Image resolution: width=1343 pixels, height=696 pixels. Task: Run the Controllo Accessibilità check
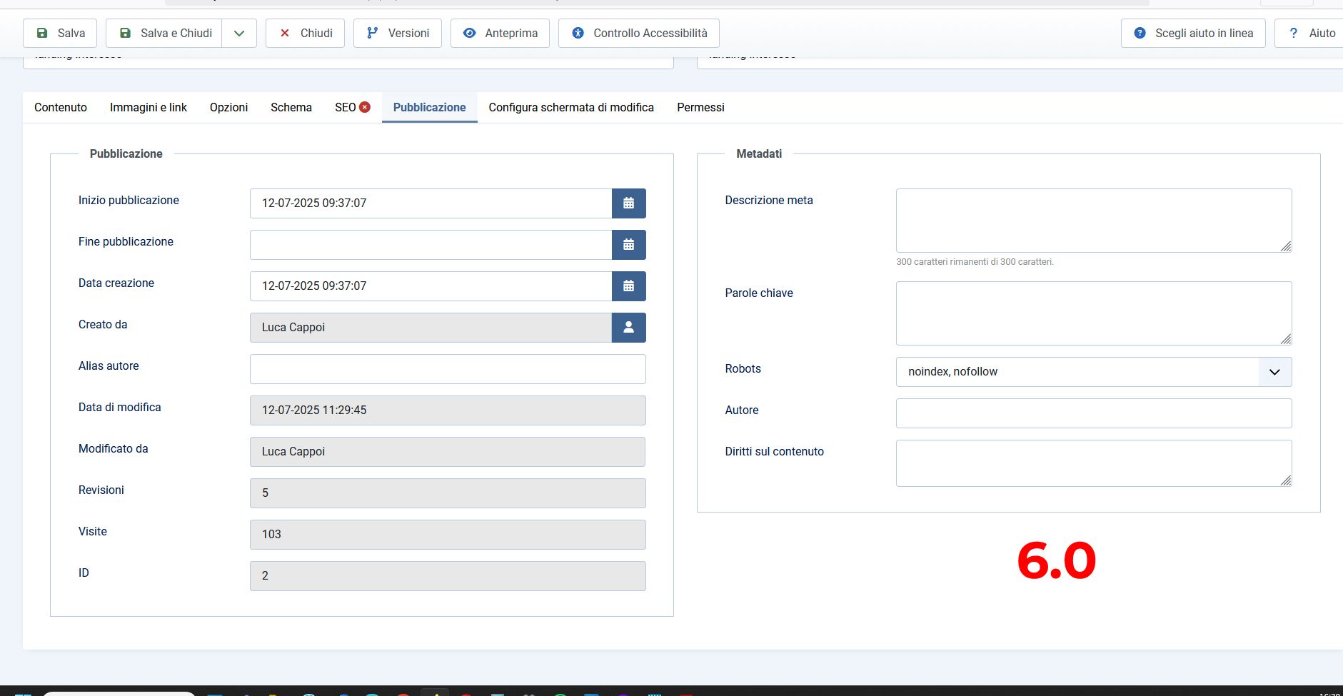[x=638, y=34]
